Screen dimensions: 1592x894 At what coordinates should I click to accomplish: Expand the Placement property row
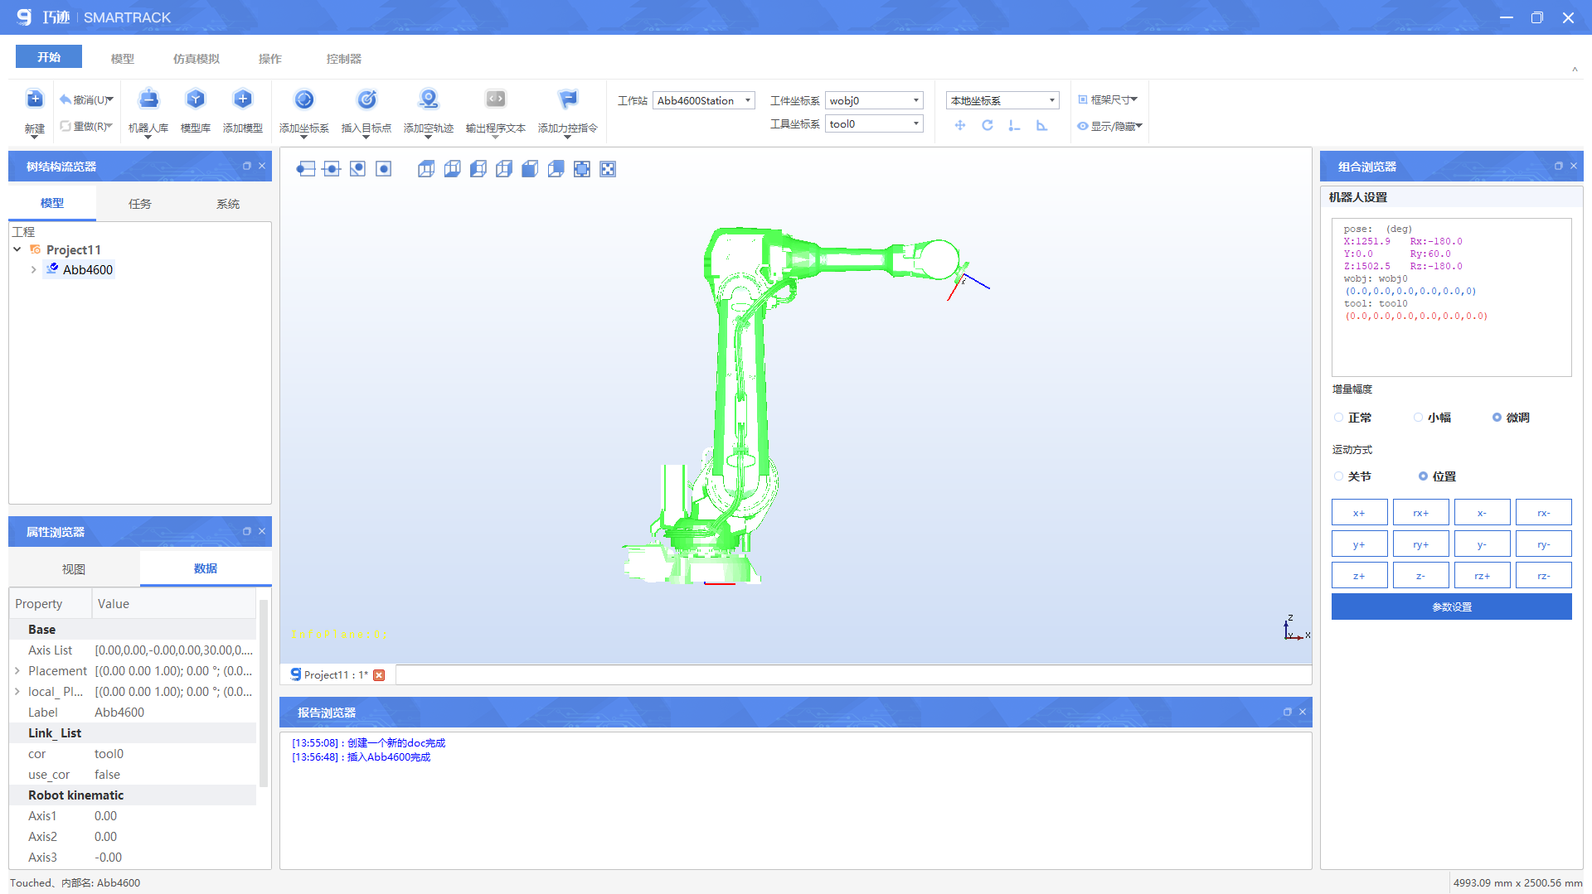17,671
